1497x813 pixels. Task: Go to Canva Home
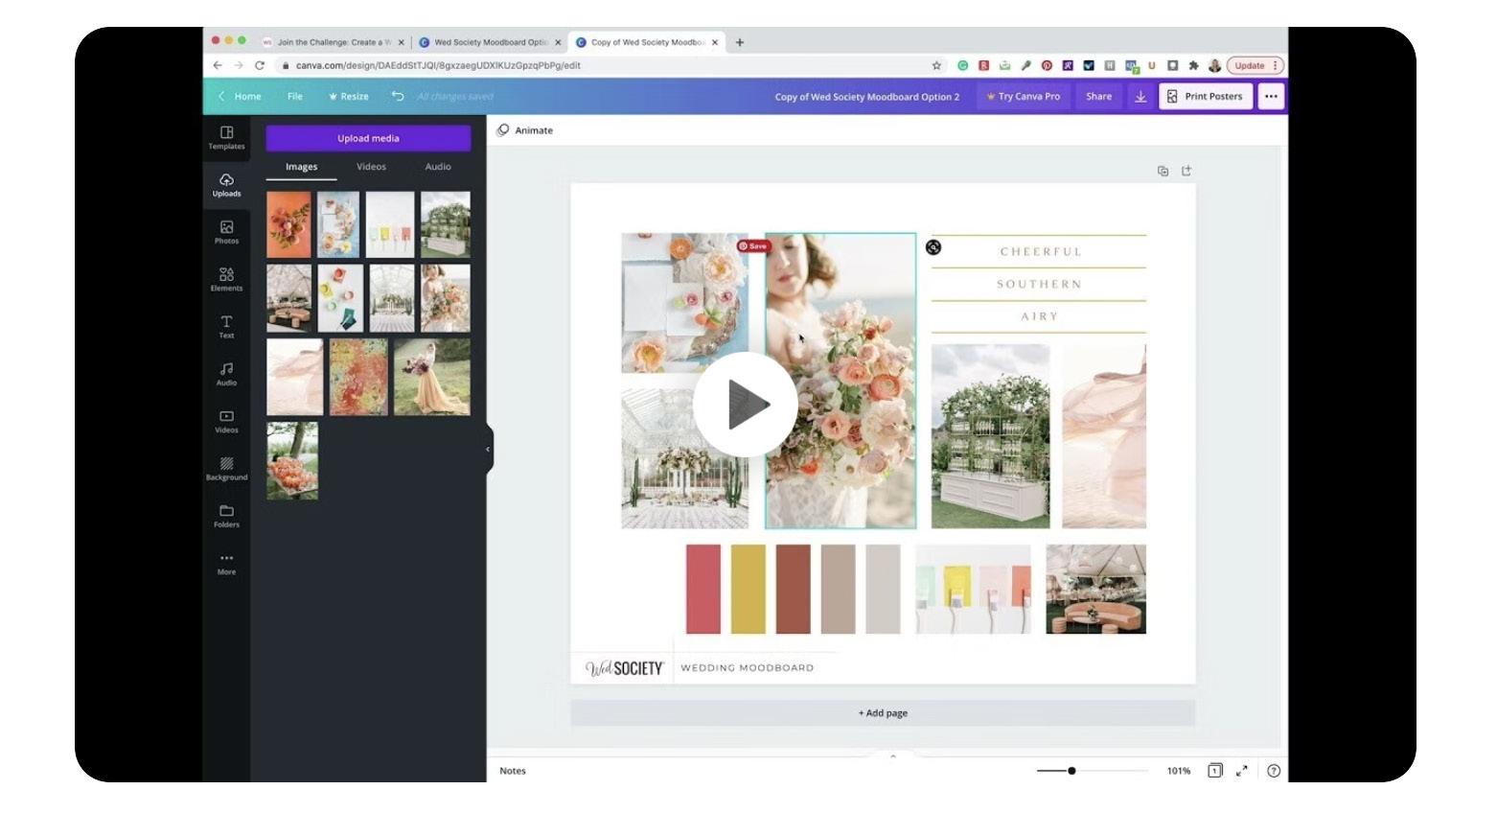click(240, 96)
